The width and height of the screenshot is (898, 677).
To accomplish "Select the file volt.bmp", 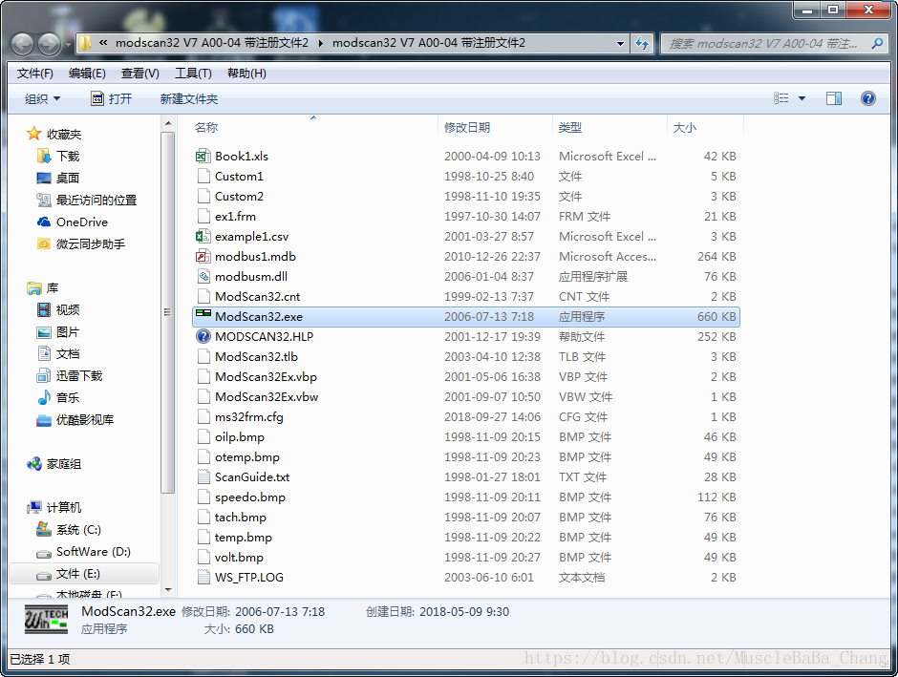I will (239, 557).
